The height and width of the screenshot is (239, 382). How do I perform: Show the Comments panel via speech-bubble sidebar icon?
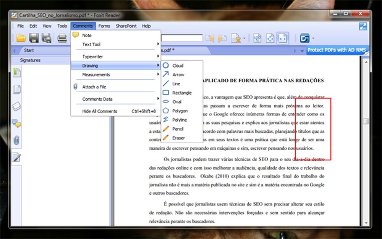16,123
